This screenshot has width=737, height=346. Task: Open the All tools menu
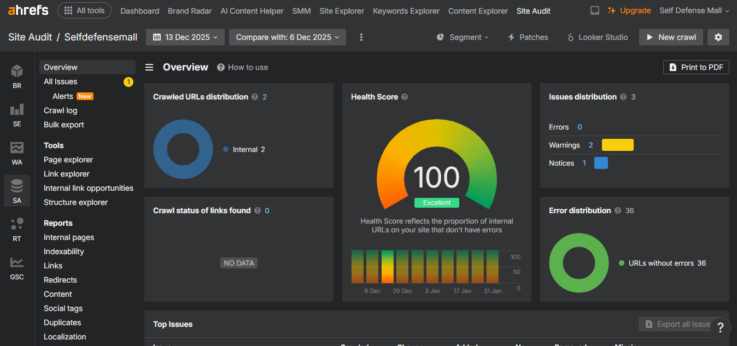click(85, 10)
